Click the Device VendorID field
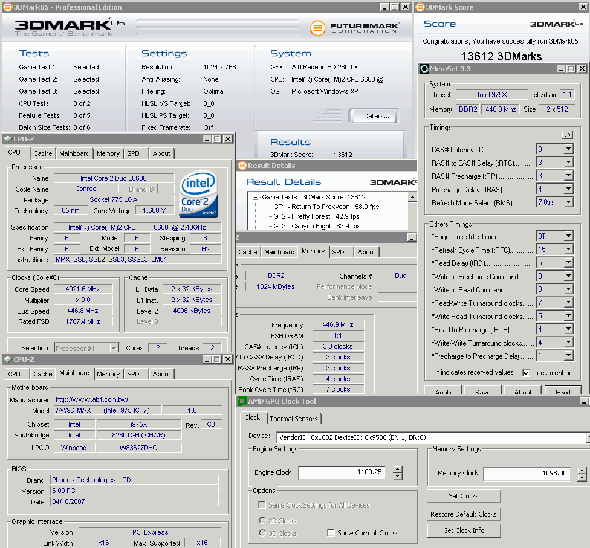 432,437
